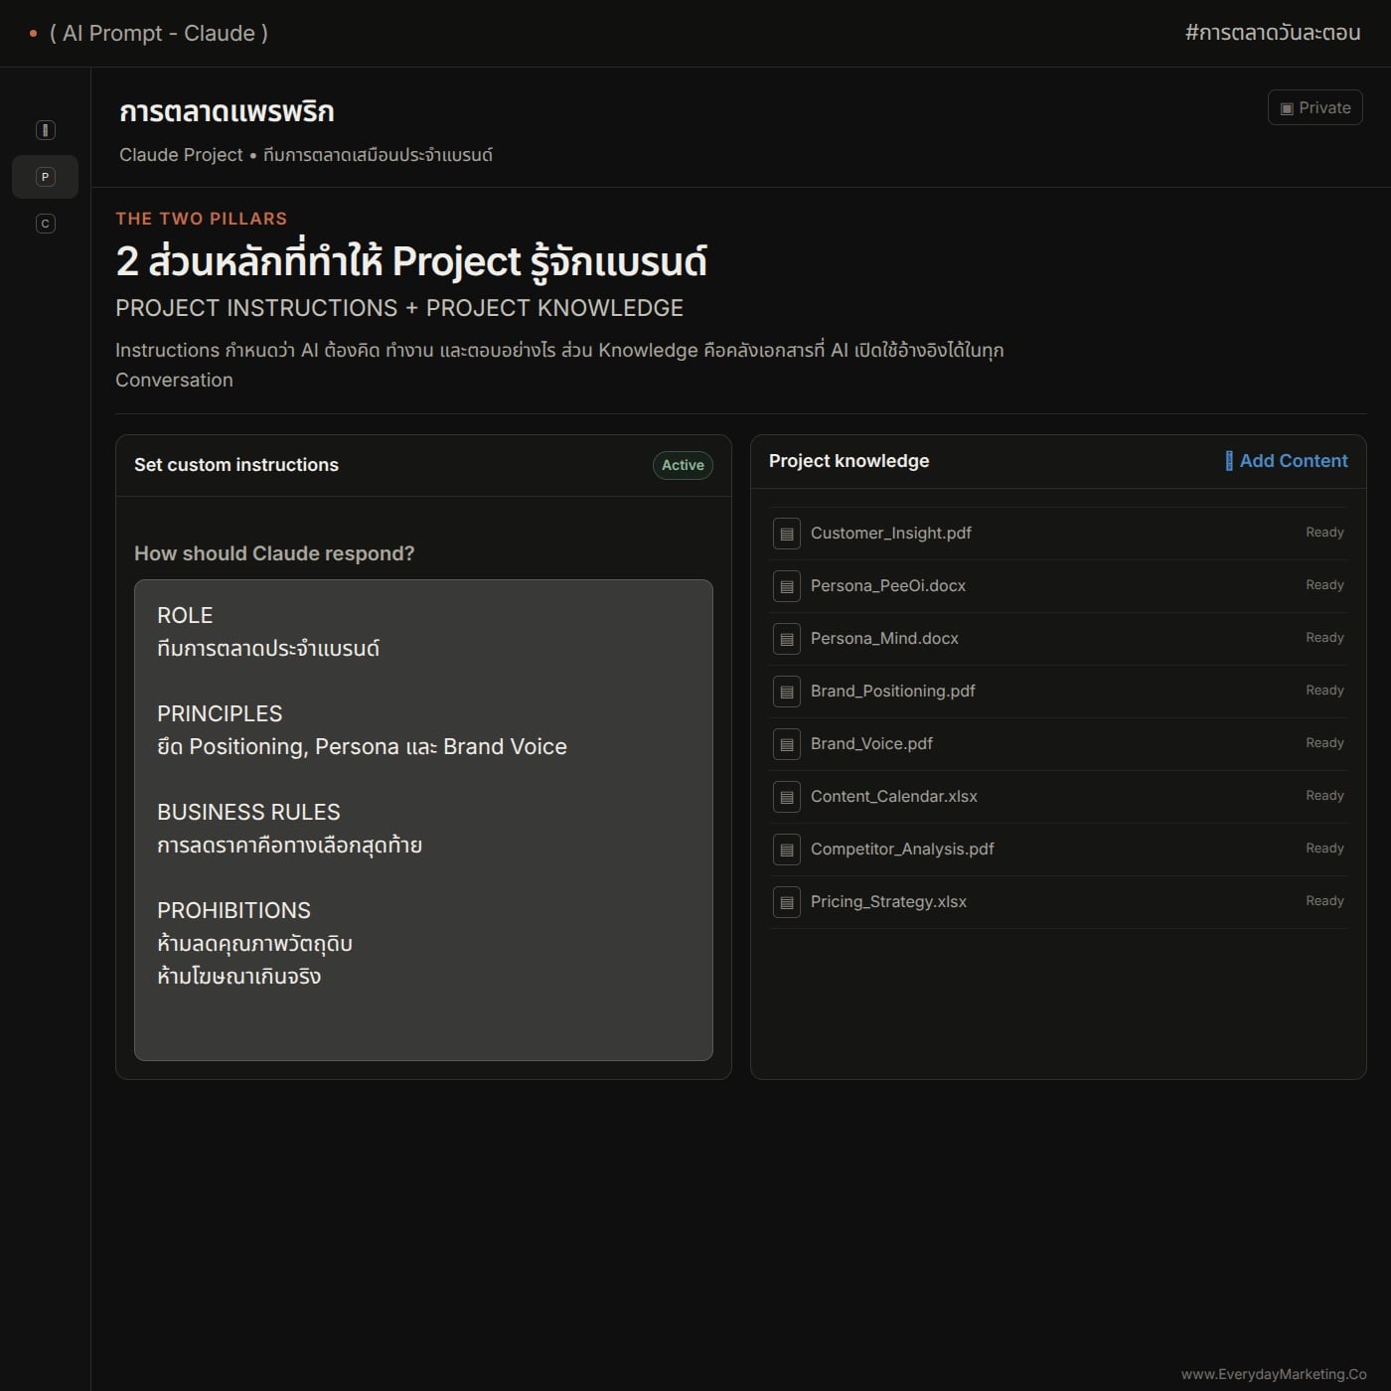
Task: Click Ready status of Brand_Voice.pdf
Action: 1324,743
